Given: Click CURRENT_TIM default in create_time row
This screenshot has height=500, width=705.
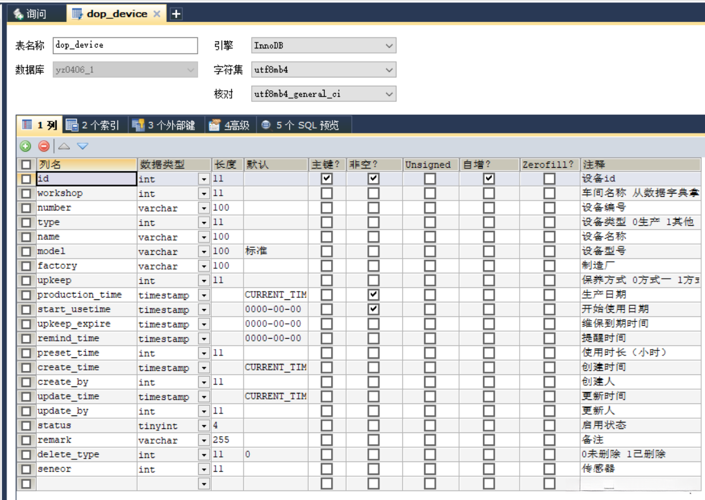Looking at the screenshot, I should coord(276,368).
